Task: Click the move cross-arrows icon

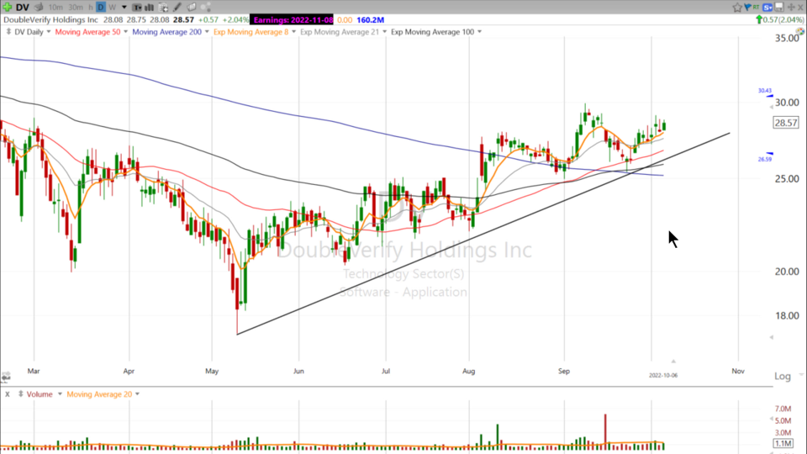Action: coord(790,8)
